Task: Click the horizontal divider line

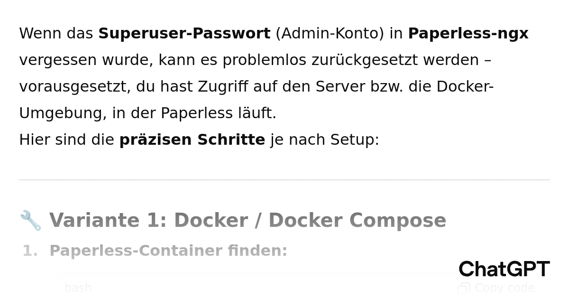Action: 284,180
